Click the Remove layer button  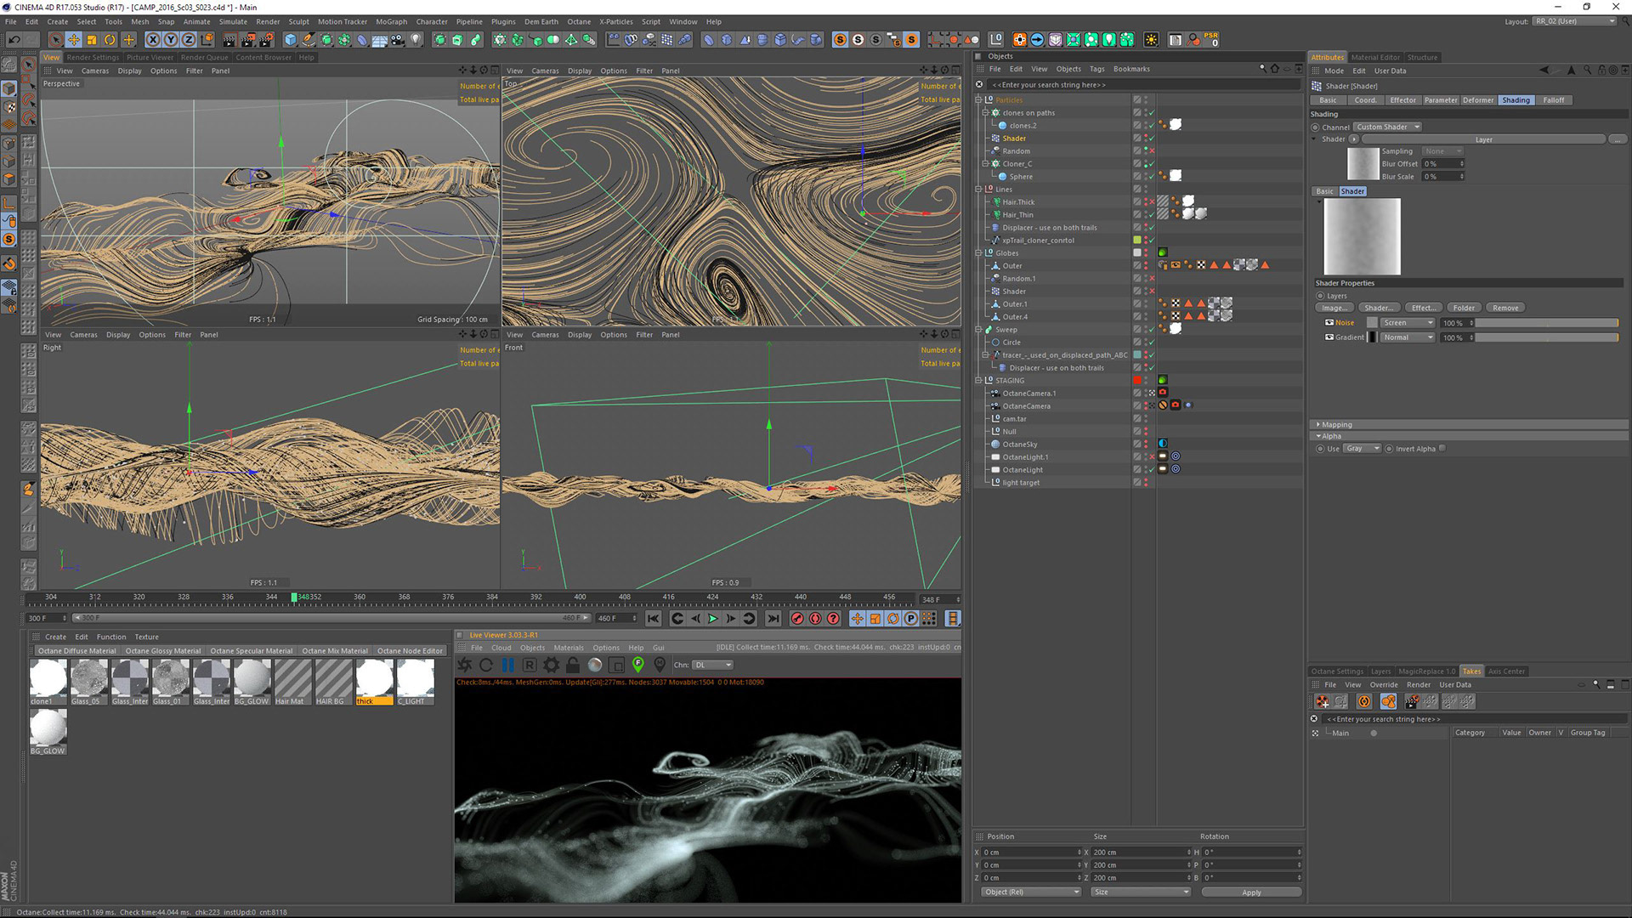tap(1505, 308)
